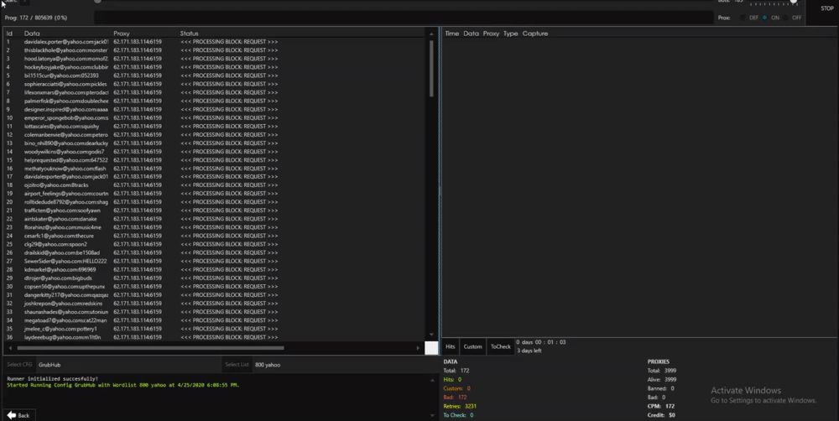This screenshot has height=421, width=839.
Task: Click the Select List button
Action: click(x=237, y=364)
